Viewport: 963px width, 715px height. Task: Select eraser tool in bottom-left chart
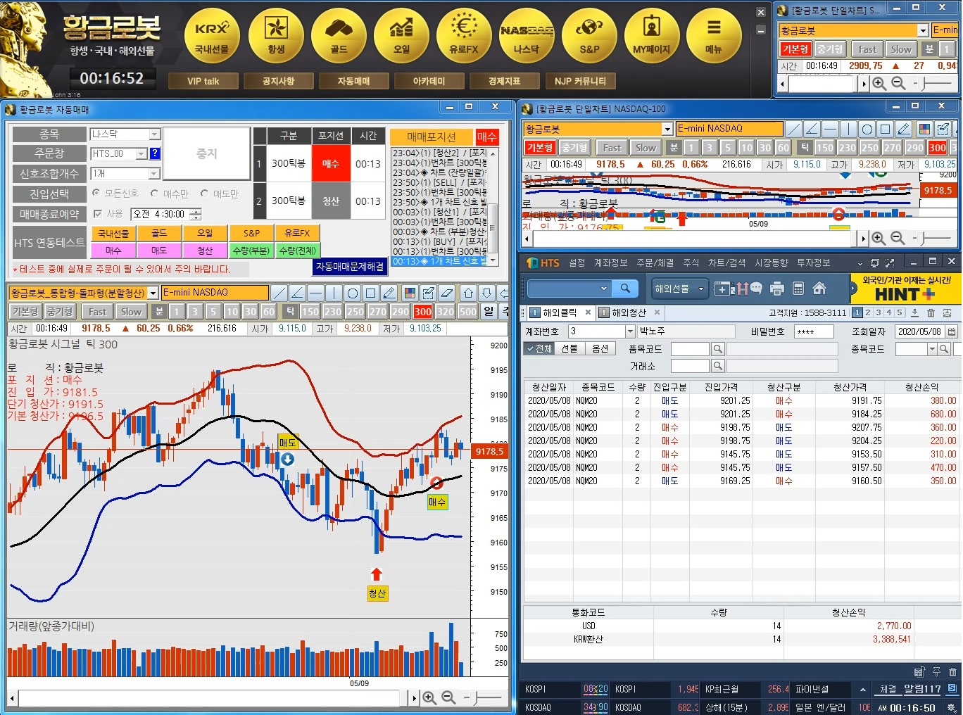446,293
